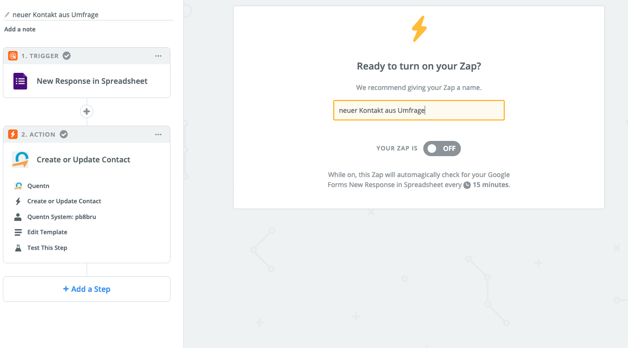The height and width of the screenshot is (348, 628).
Task: Click inside the Zap name text field
Action: pos(419,110)
